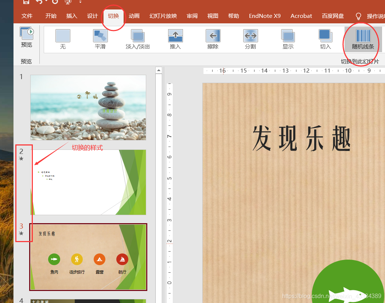This screenshot has width=385, height=303.
Task: Click the Save icon in quick access toolbar
Action: (26, 2)
